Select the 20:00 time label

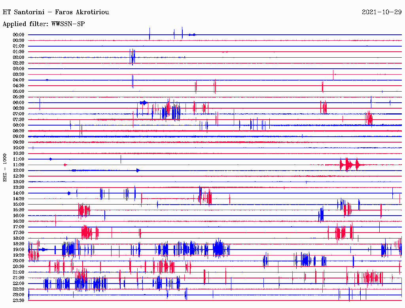tap(19, 261)
